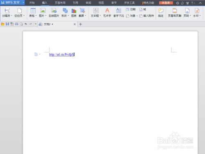Expand the 截屏 dropdown arrow
The width and height of the screenshot is (205, 154).
click(x=86, y=16)
